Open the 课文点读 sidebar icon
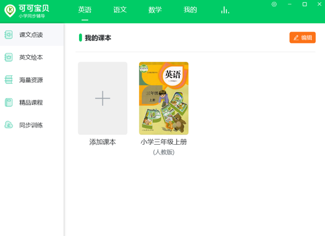325x236 pixels. click(9, 35)
